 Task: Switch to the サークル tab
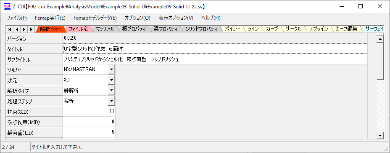tap(293, 29)
